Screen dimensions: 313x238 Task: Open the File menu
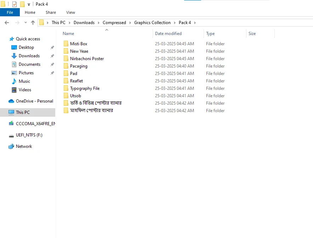pos(10,12)
